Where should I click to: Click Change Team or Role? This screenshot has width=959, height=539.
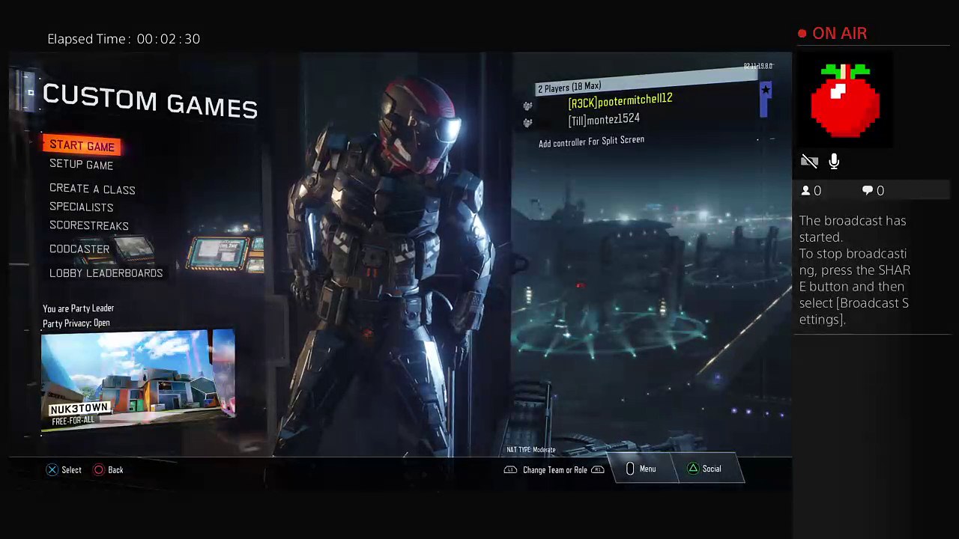pyautogui.click(x=555, y=470)
